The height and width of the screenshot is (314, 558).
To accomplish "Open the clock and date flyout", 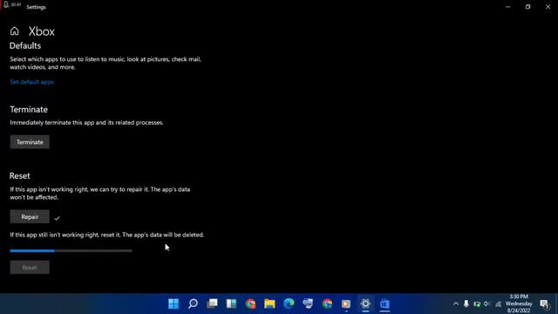I will (519, 304).
